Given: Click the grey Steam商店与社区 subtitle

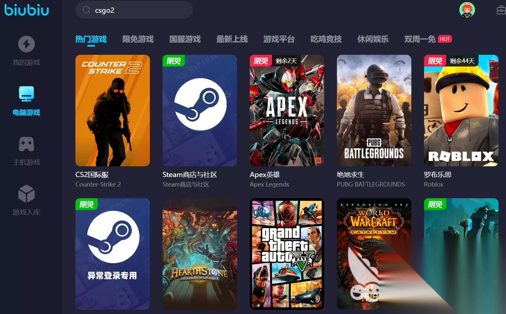Looking at the screenshot, I should [186, 184].
